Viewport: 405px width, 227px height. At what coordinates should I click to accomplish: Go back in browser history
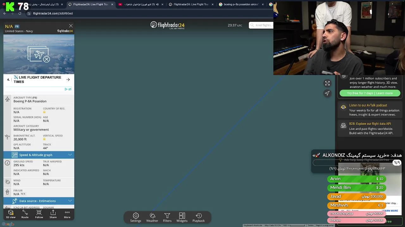(x=5, y=14)
